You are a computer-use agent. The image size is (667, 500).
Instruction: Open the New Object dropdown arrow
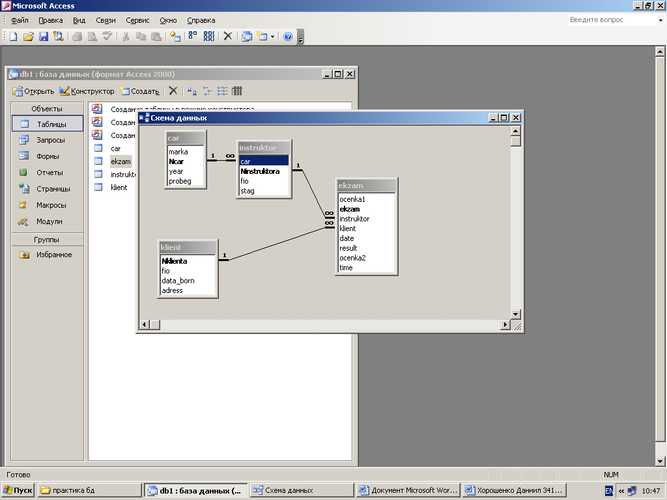[272, 36]
